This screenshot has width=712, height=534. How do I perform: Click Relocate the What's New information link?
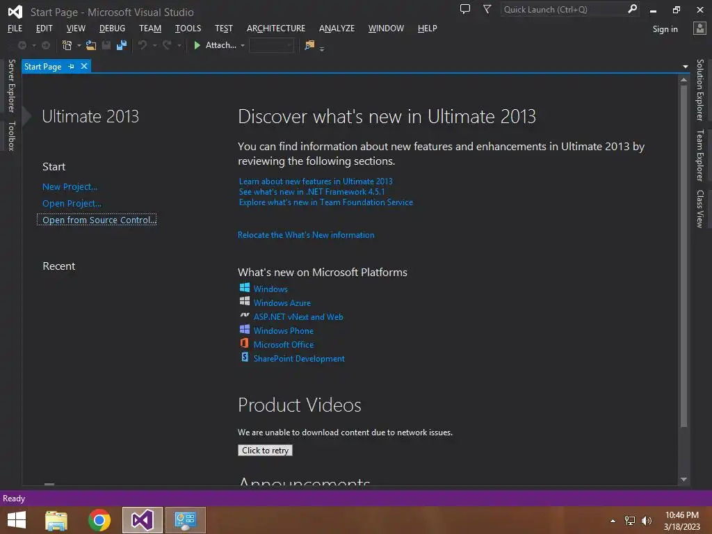(x=306, y=235)
